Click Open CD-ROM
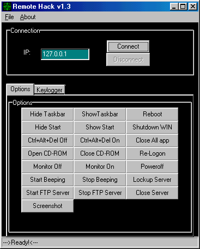The width and height of the screenshot is (200, 249). pos(47,153)
